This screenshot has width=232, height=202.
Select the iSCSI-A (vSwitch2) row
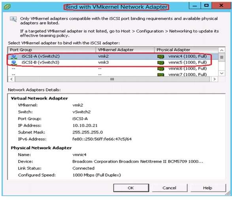(x=113, y=57)
